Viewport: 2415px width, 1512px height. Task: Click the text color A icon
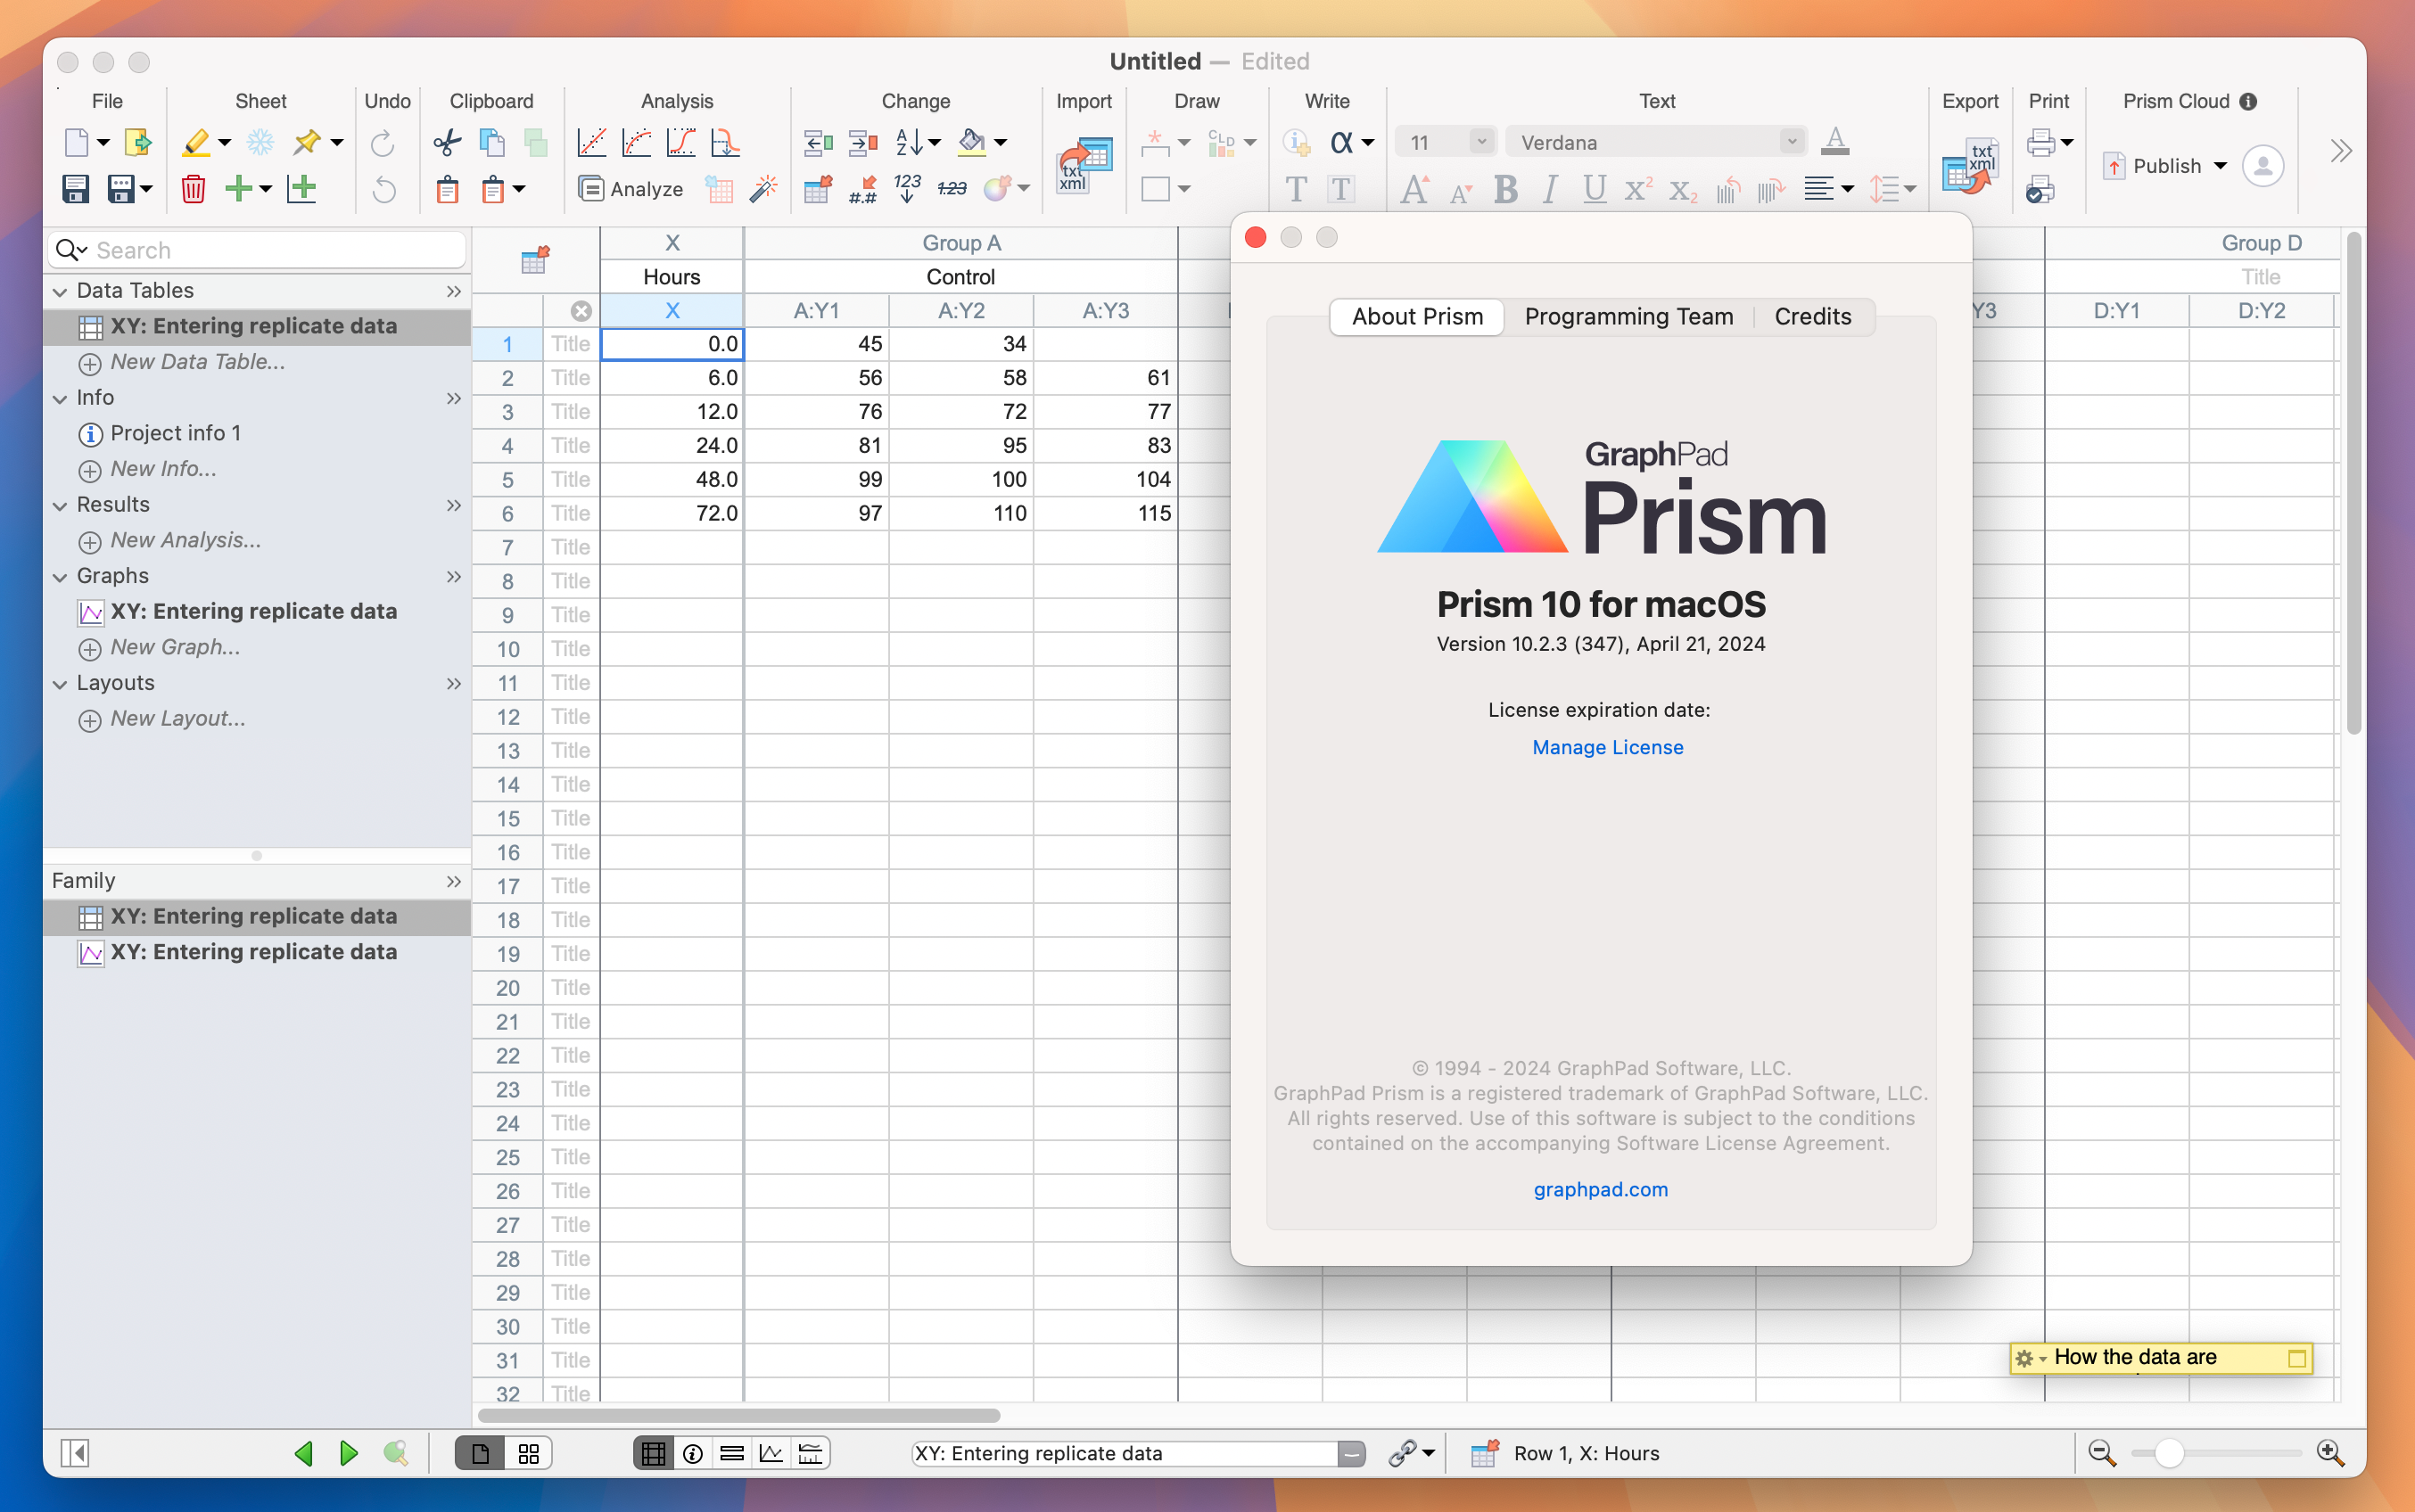tap(1834, 142)
